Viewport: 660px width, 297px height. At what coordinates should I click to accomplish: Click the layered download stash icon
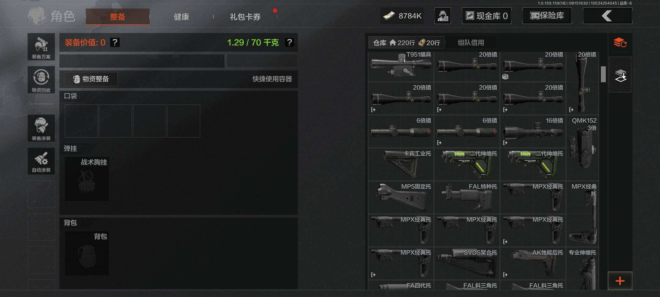click(620, 75)
